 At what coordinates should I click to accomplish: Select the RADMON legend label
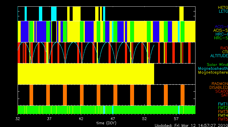pyautogui.click(x=220, y=84)
